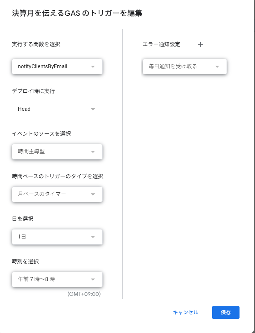Click the plus icon to add error notification
The image size is (255, 333).
tap(201, 45)
